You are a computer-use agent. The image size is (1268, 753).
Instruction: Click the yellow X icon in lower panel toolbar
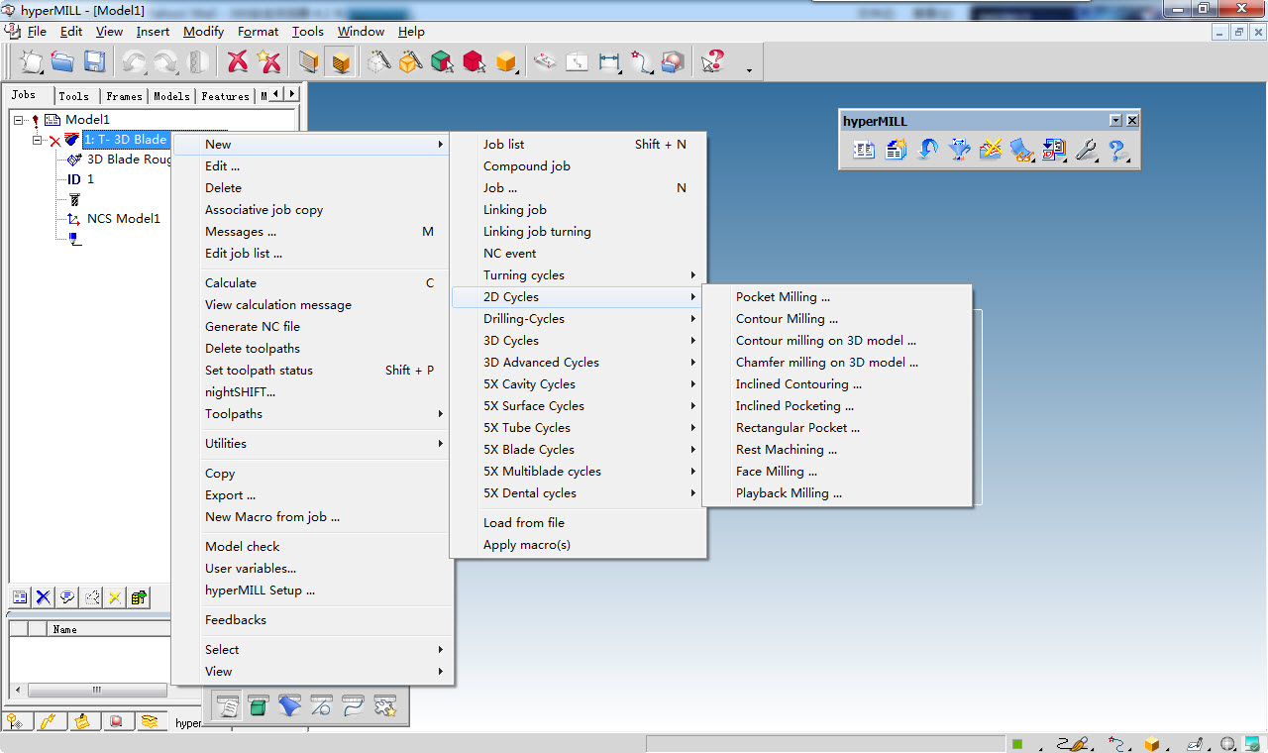pos(115,596)
